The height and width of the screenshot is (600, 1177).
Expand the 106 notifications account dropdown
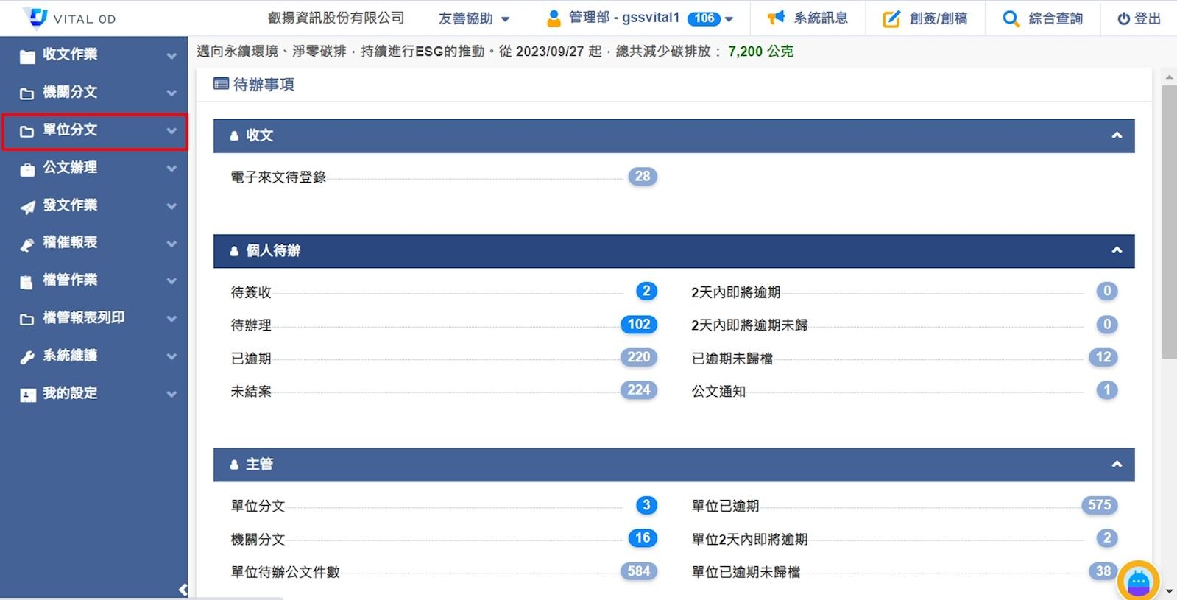(x=729, y=19)
